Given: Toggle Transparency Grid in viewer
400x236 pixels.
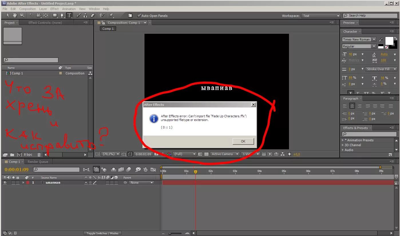Looking at the screenshot, I should [x=206, y=154].
